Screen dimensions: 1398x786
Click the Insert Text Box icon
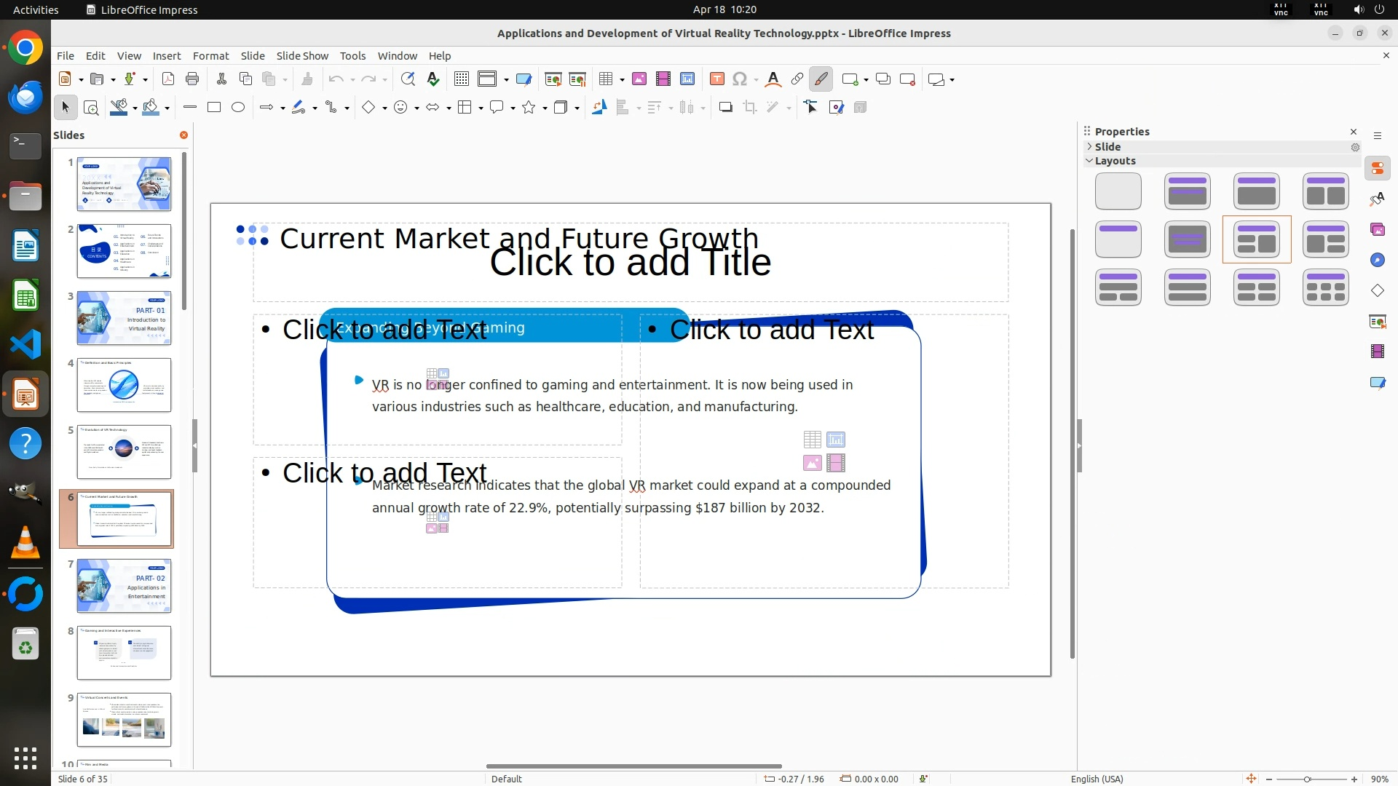pyautogui.click(x=716, y=79)
